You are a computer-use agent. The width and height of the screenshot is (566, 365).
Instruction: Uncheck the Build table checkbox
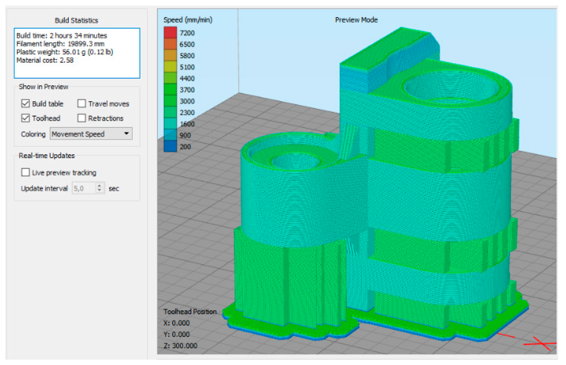(x=26, y=103)
